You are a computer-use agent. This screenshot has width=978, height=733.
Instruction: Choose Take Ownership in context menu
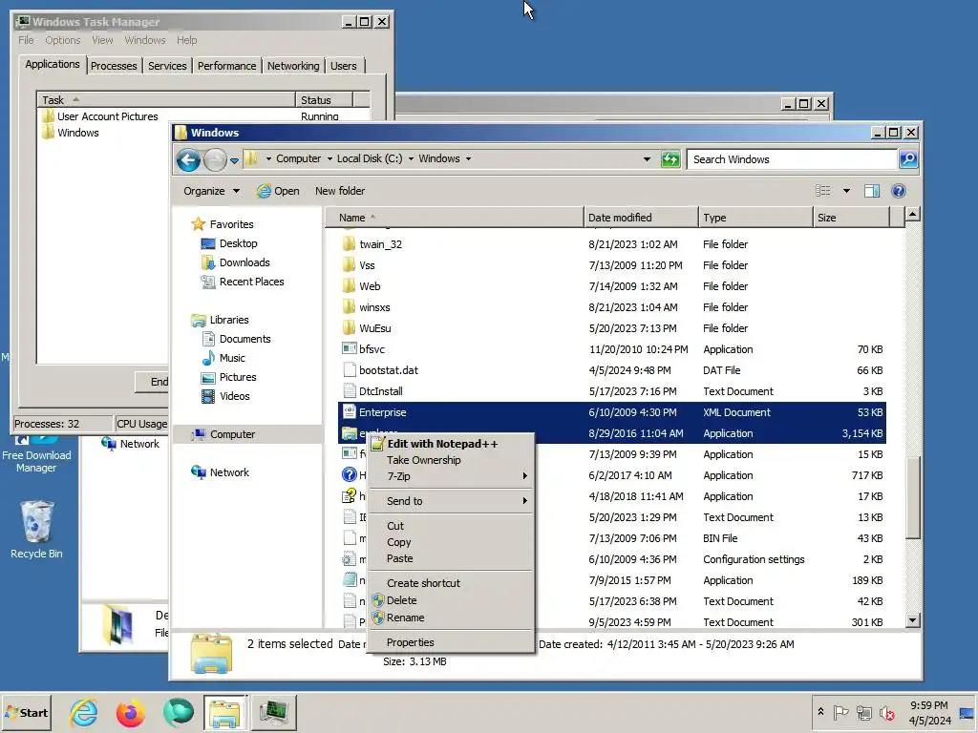point(451,460)
